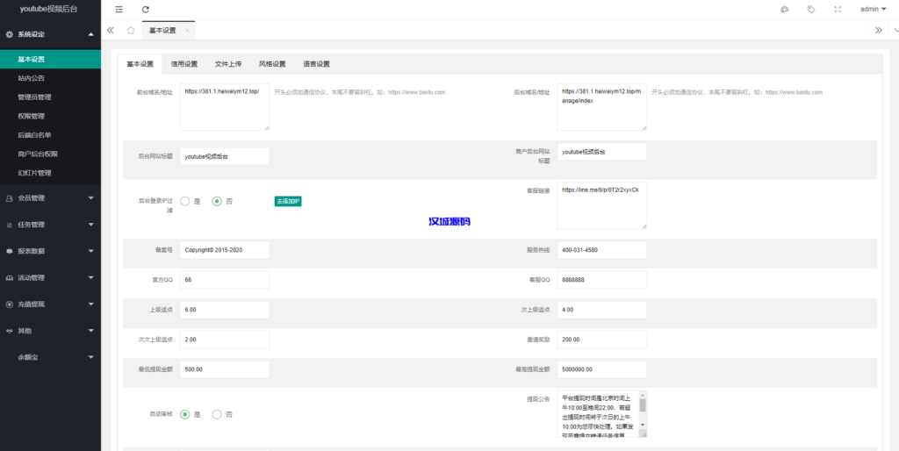Select 否 for 后台登录IP过滤
Image resolution: width=899 pixels, height=451 pixels.
(217, 201)
